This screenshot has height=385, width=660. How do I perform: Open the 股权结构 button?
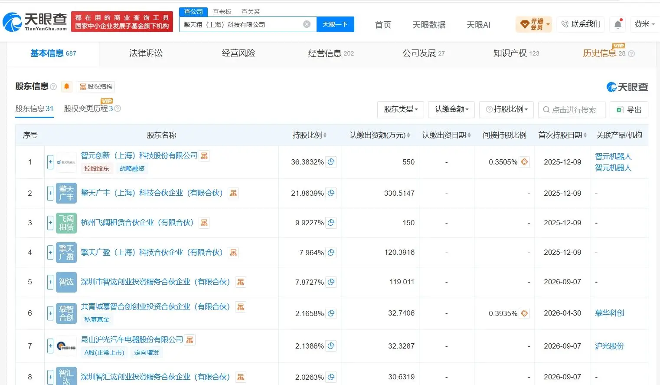tap(96, 86)
